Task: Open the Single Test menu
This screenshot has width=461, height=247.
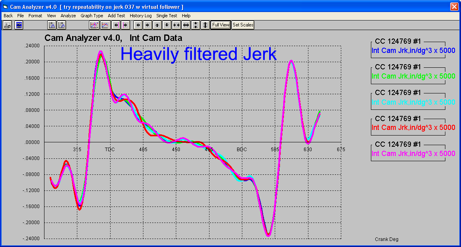Action: 167,16
